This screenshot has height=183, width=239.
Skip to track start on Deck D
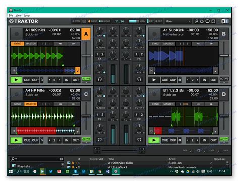point(151,131)
